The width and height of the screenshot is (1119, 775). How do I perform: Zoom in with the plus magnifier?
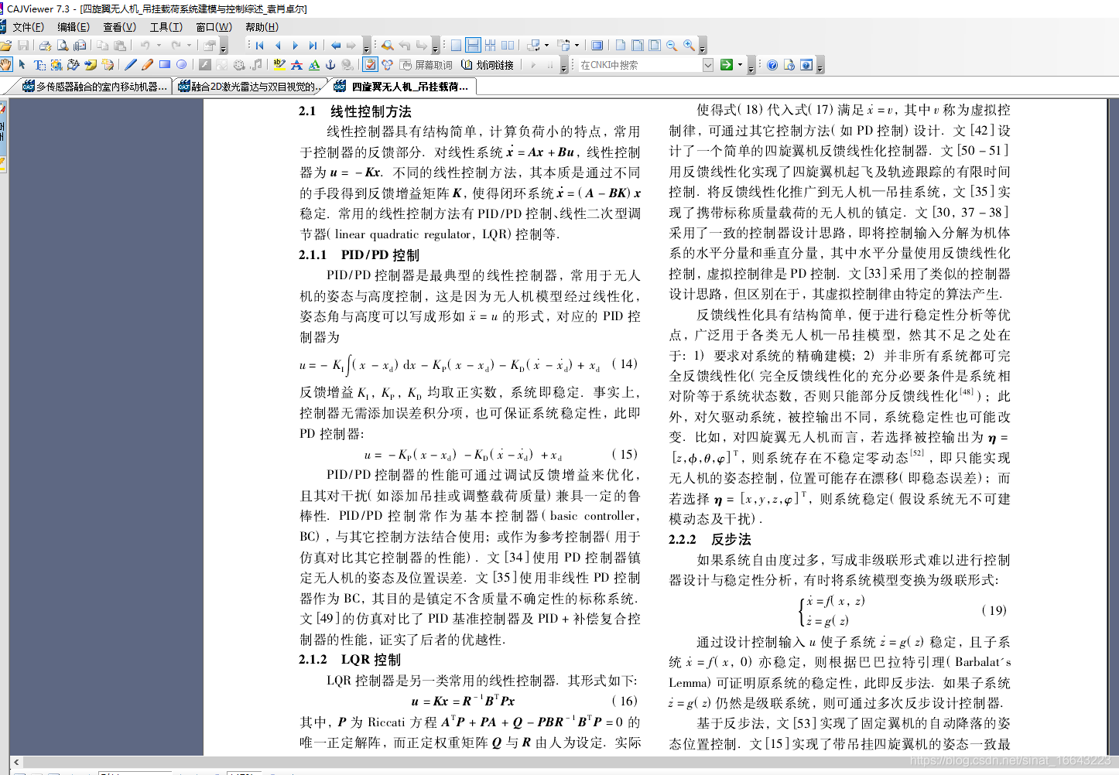click(689, 46)
